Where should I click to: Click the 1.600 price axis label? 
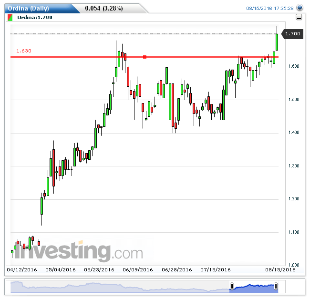coord(294,66)
